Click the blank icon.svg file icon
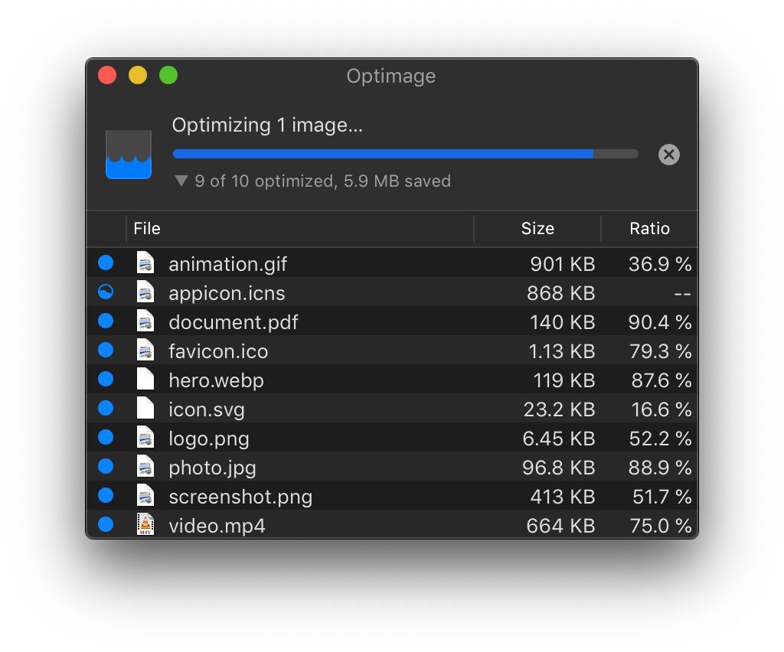Screen dimensions: 784x652 145,408
